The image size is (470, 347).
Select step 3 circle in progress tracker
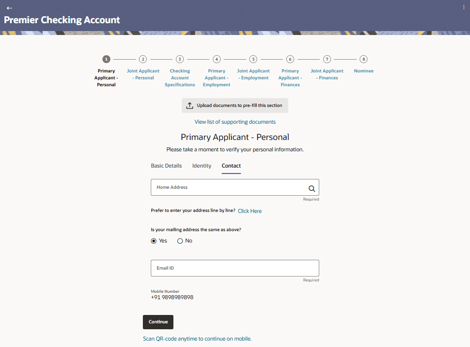pyautogui.click(x=179, y=59)
